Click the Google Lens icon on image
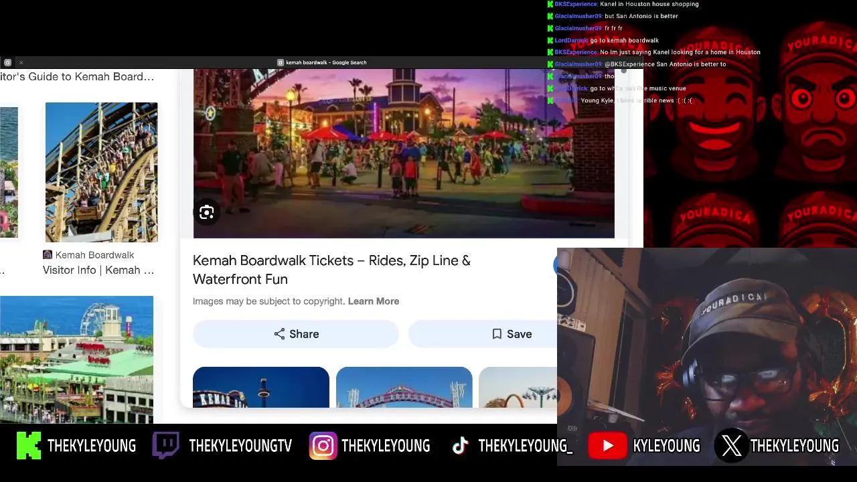The image size is (857, 482). coord(206,212)
